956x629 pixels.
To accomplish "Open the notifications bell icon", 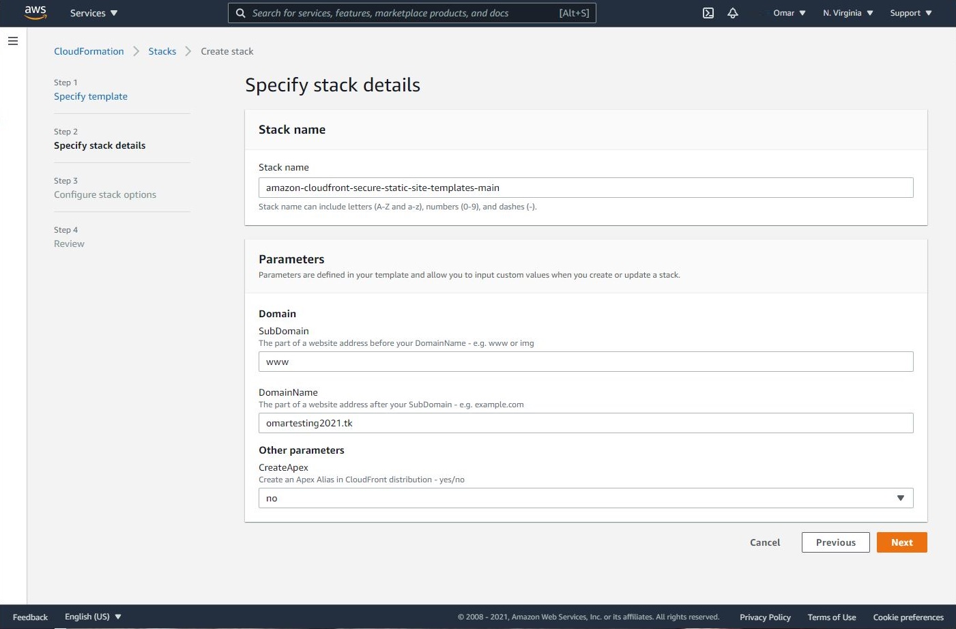I will pos(733,13).
